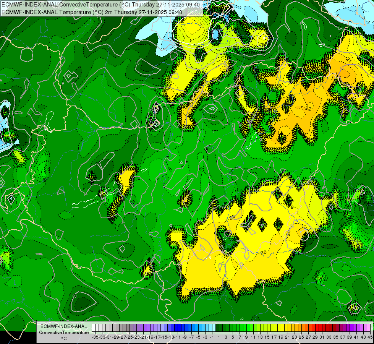Select the dark green swatch above legend value 1
This screenshot has width=374, height=344.
(x=217, y=328)
